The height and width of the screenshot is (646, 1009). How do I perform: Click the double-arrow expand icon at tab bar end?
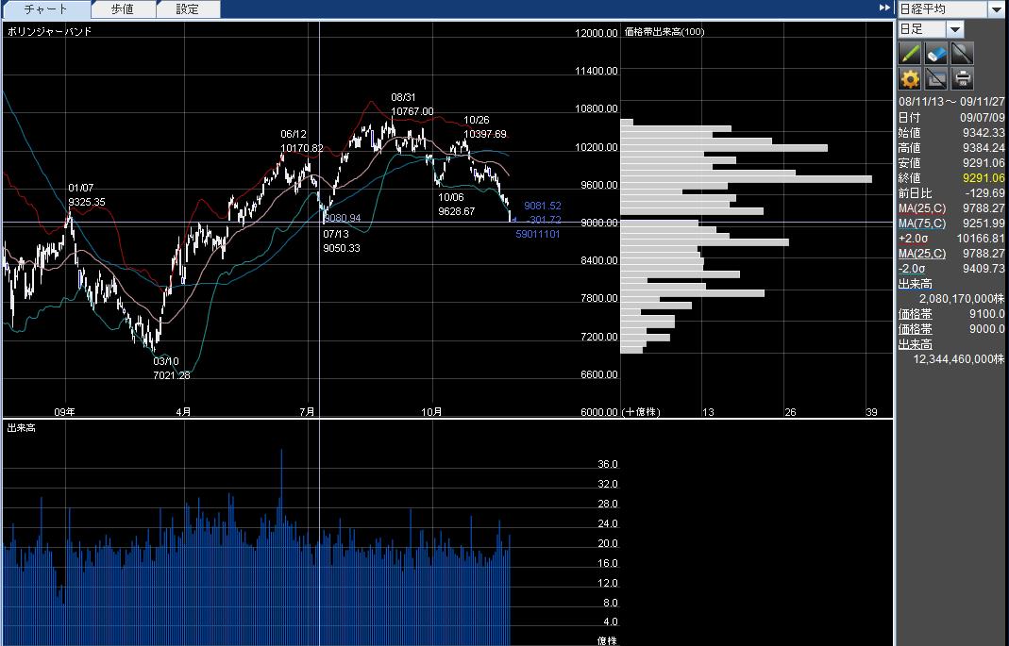point(884,8)
